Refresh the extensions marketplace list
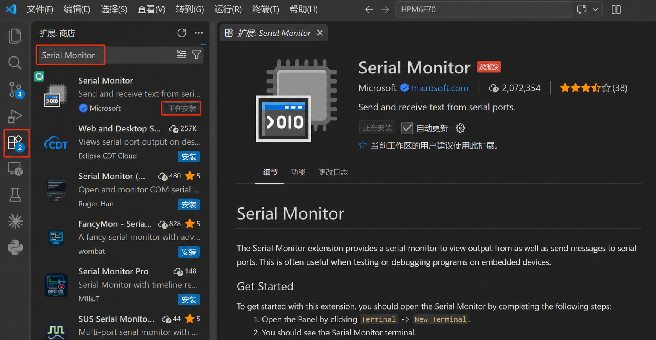Image resolution: width=656 pixels, height=340 pixels. [x=182, y=33]
